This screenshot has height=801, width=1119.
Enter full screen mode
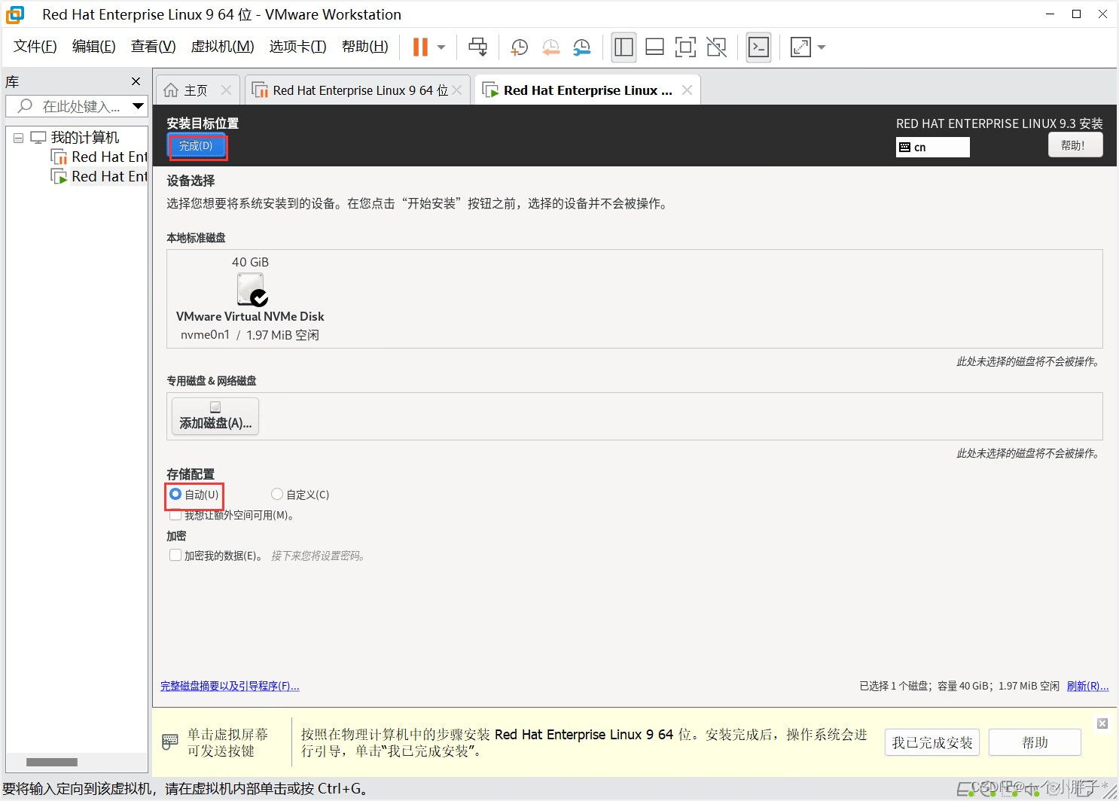[x=685, y=47]
